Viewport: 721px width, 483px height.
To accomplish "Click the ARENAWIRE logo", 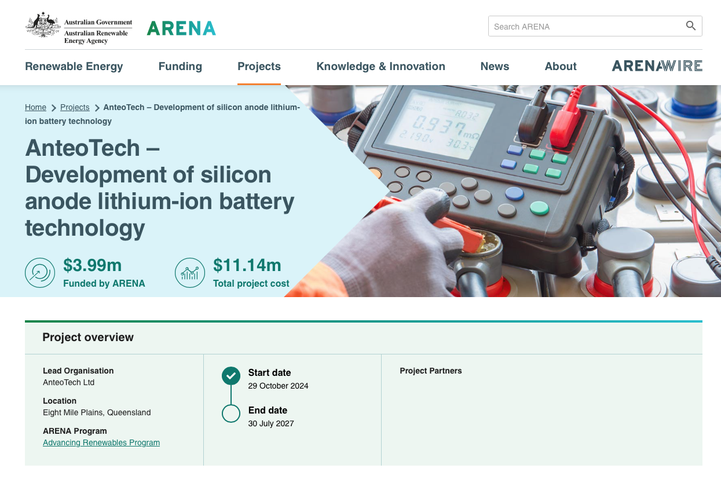I will (657, 66).
